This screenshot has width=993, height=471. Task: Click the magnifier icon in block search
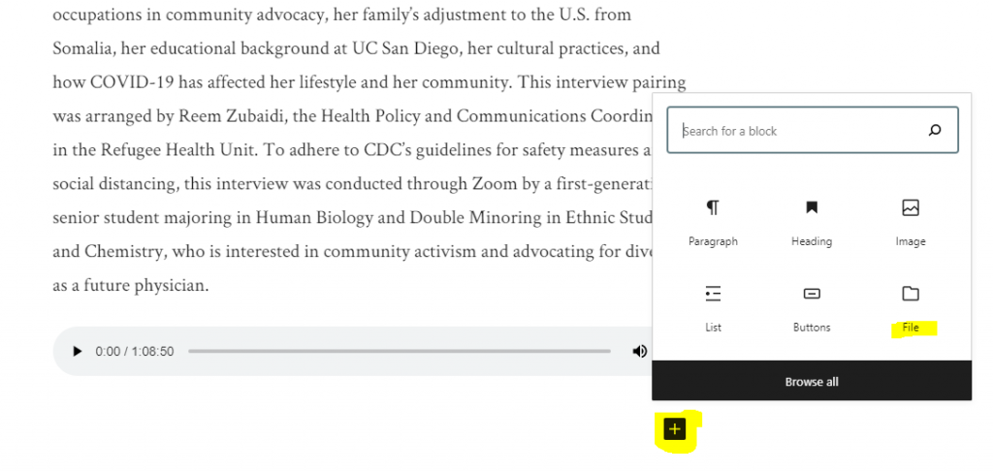(x=935, y=131)
